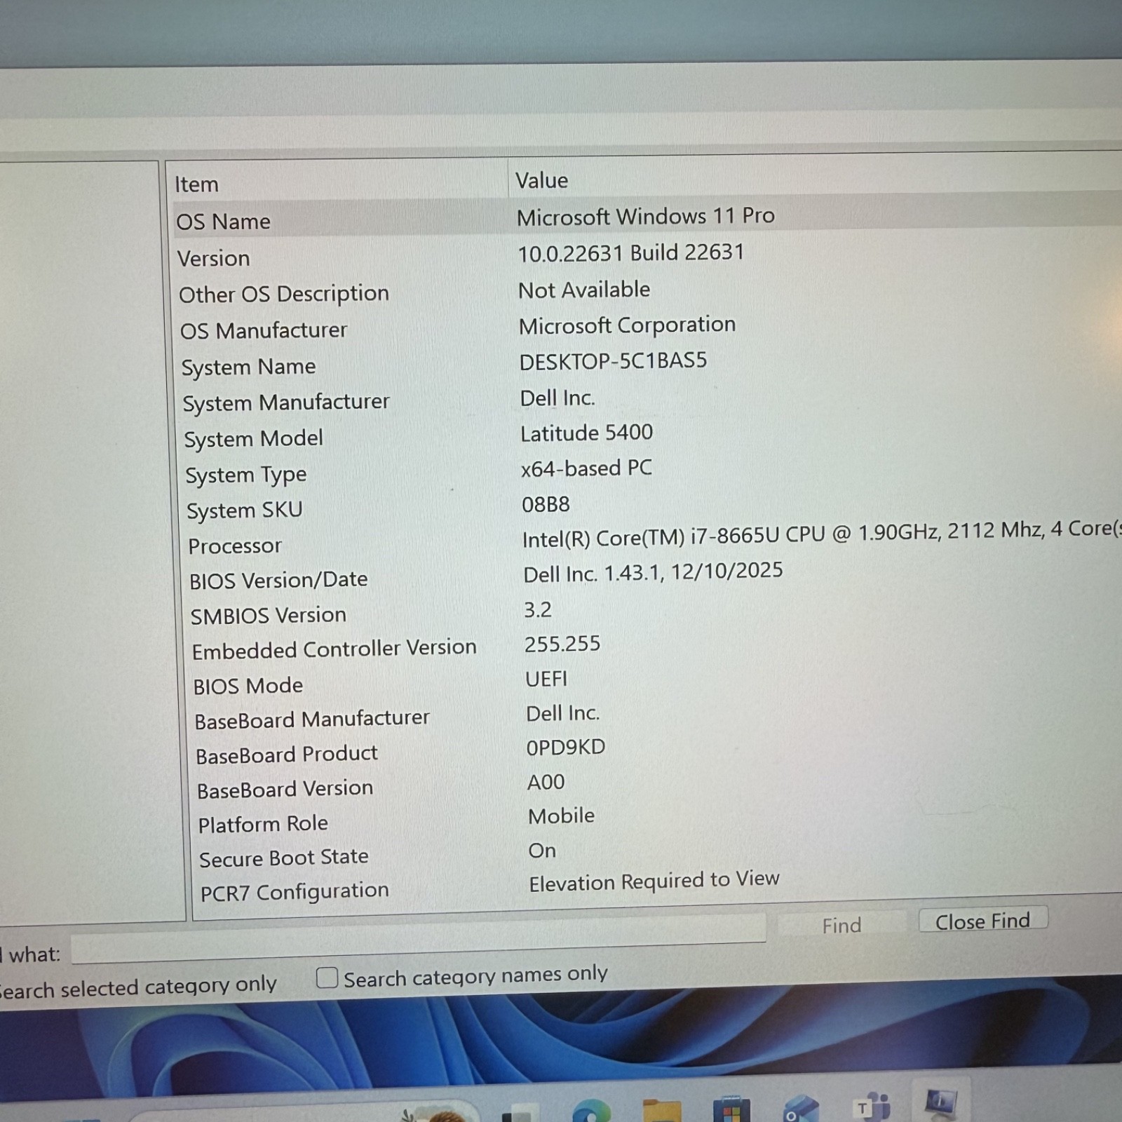Click the value UEFI
The height and width of the screenshot is (1122, 1122).
coord(546,679)
